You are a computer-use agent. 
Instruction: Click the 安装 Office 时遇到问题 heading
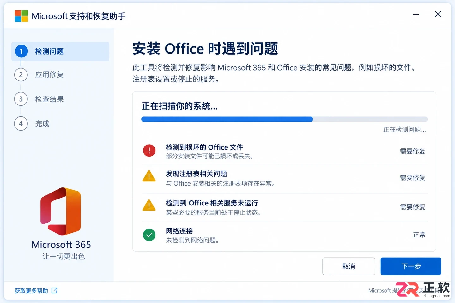(205, 49)
